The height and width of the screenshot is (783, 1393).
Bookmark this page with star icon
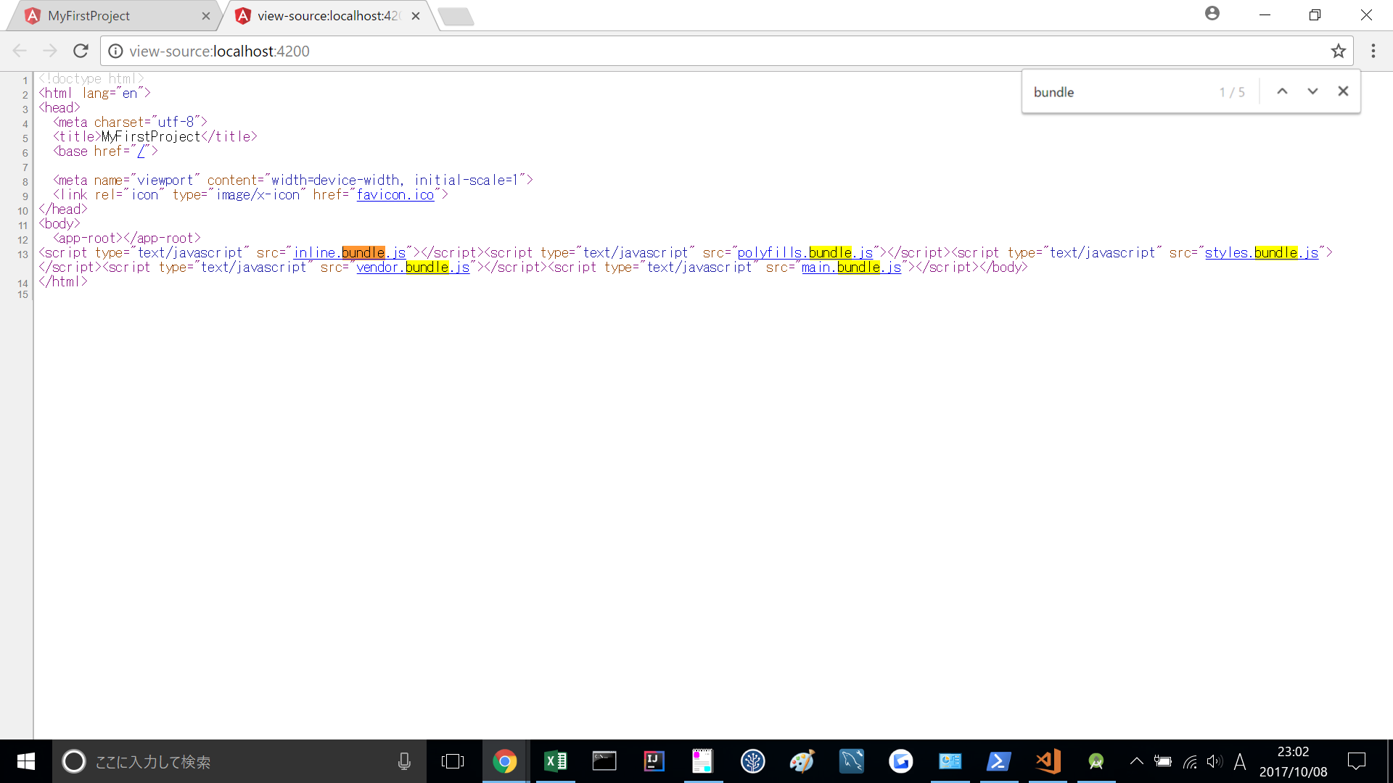coord(1338,51)
